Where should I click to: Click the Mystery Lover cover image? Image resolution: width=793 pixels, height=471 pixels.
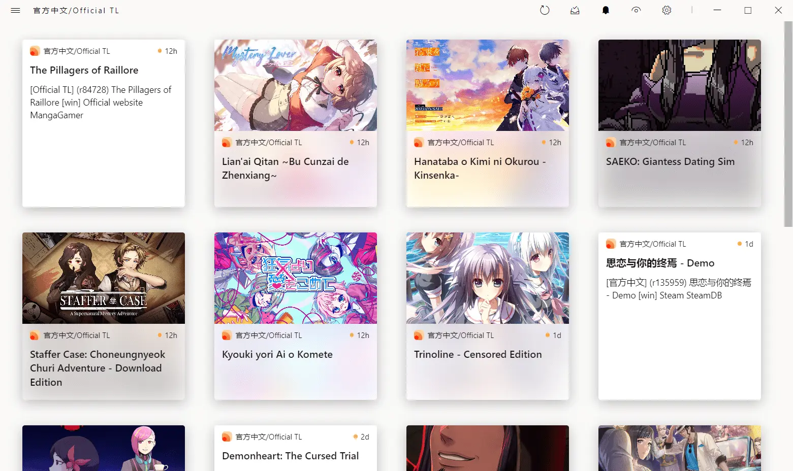(296, 85)
